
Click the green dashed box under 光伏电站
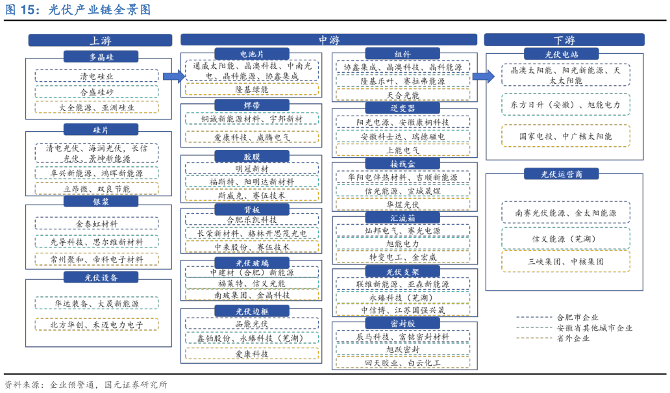pos(565,105)
